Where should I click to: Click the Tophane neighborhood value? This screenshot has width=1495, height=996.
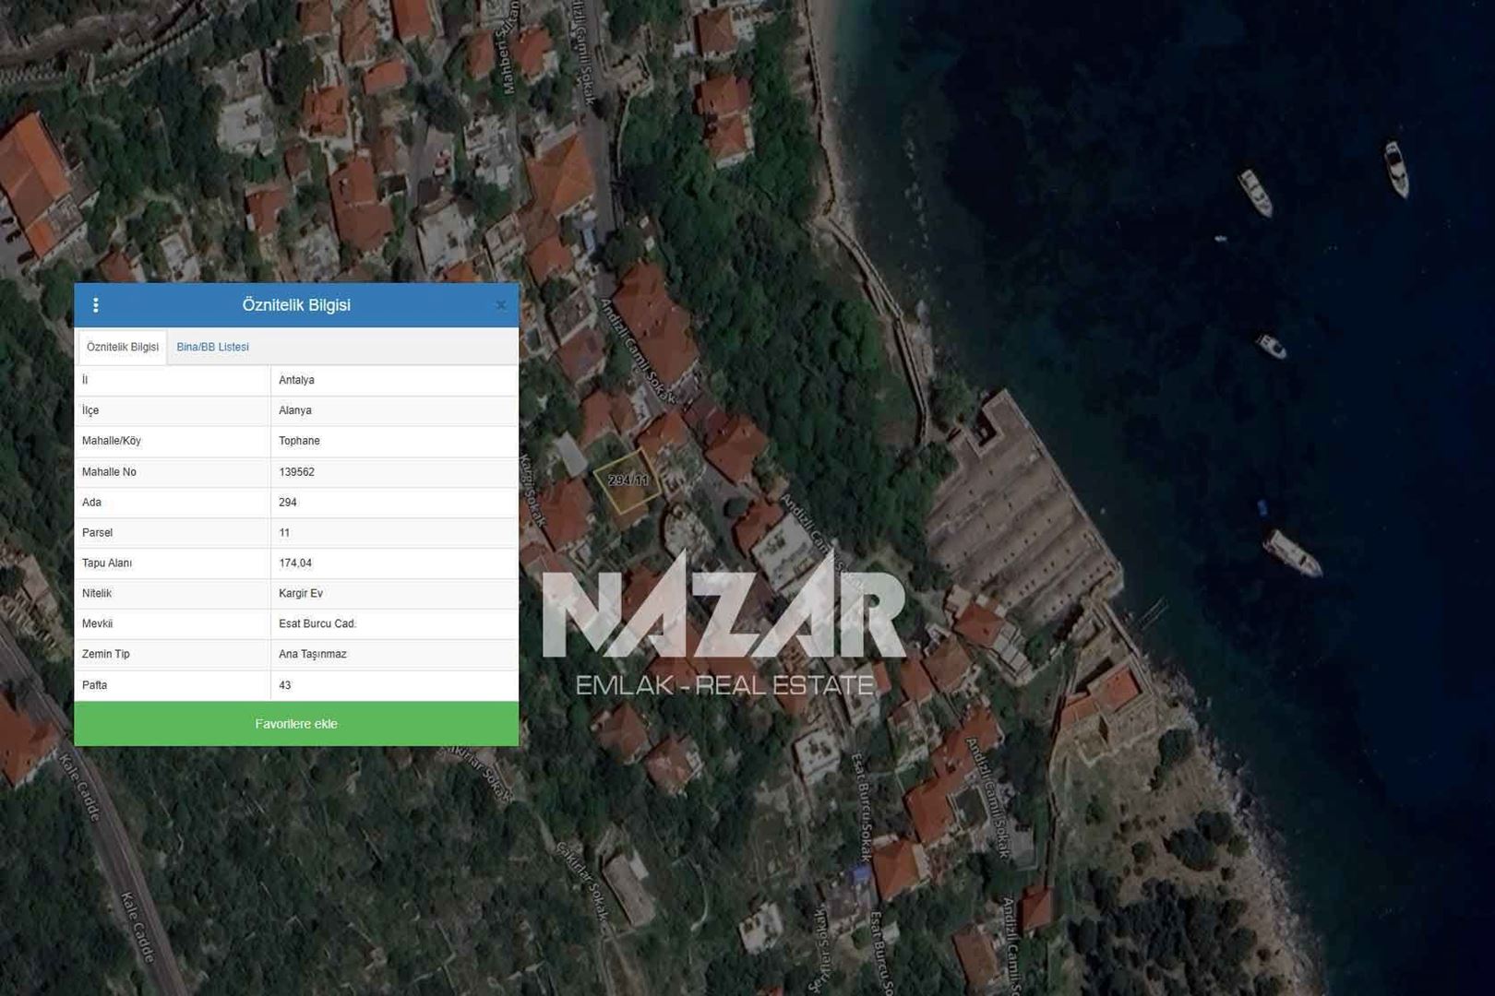(299, 441)
